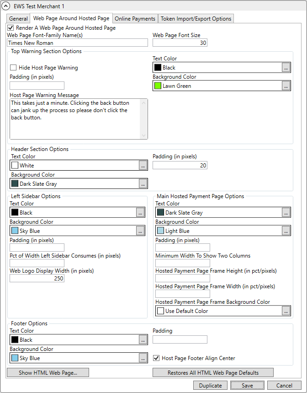307x393 pixels.
Task: Click Show HTML Web Page button
Action: pyautogui.click(x=48, y=372)
